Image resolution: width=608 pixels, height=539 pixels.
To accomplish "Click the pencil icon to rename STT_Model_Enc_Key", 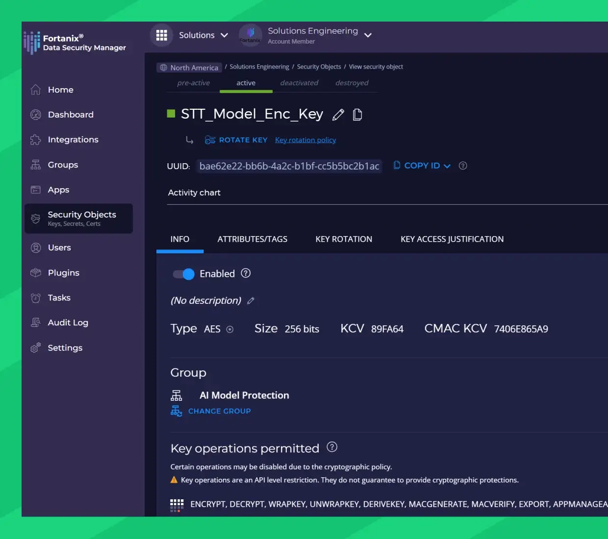I will click(338, 115).
